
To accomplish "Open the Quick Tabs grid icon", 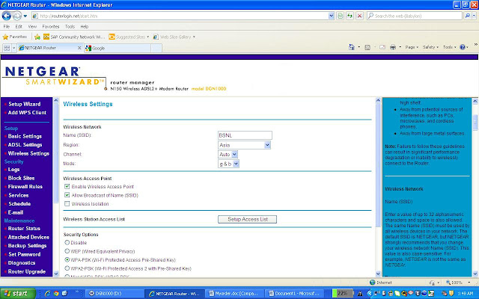I will tap(7, 48).
